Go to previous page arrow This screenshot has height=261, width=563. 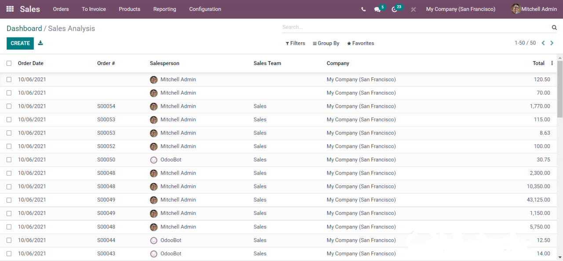[543, 43]
